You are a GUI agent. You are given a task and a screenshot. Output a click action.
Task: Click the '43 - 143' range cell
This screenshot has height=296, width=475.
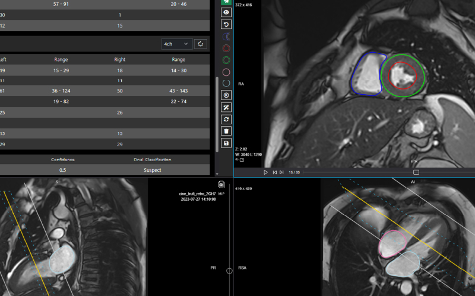pos(179,91)
